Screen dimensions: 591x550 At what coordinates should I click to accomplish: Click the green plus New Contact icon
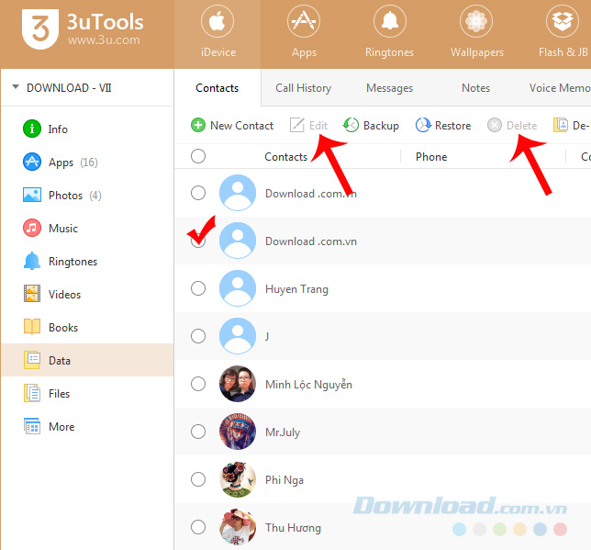198,125
